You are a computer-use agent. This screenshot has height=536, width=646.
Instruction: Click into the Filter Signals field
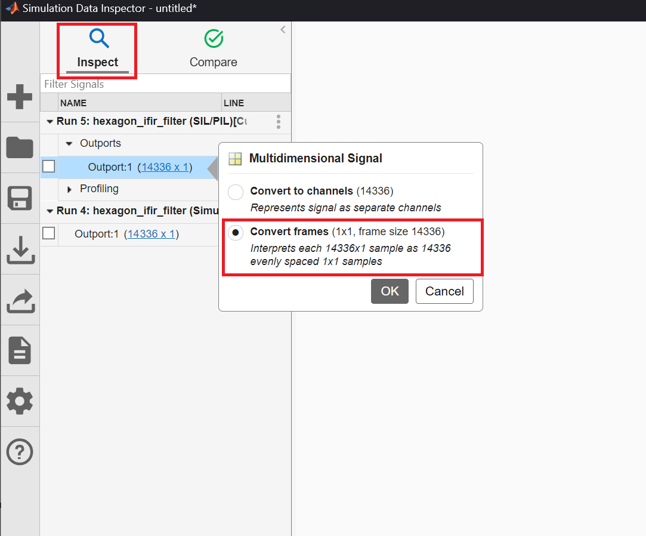point(165,84)
